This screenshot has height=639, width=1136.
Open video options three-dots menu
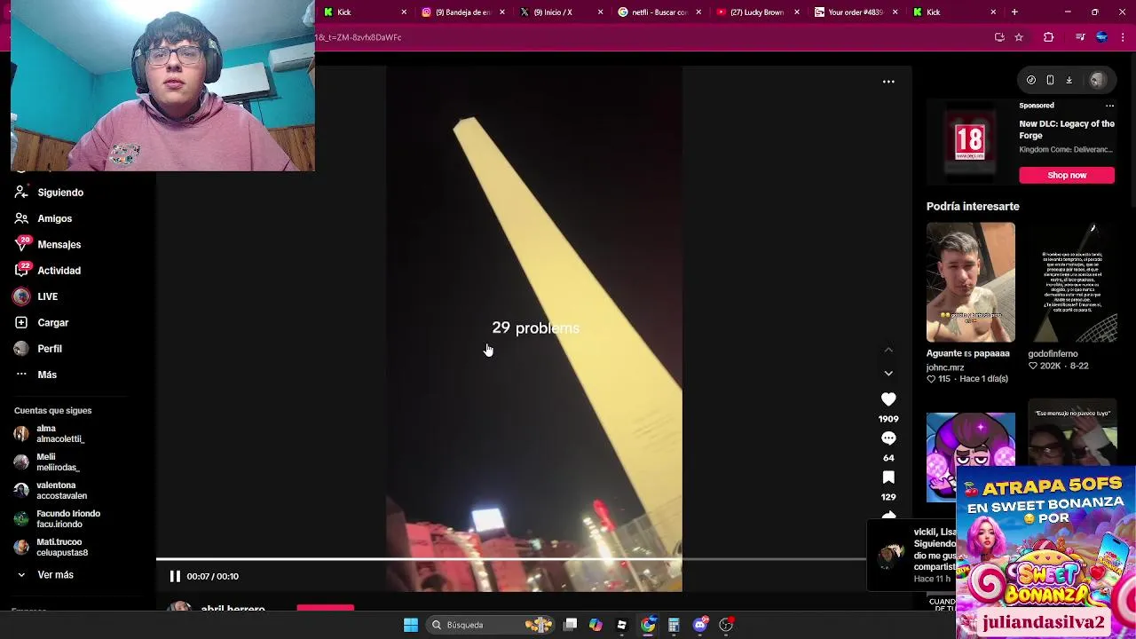pos(888,82)
